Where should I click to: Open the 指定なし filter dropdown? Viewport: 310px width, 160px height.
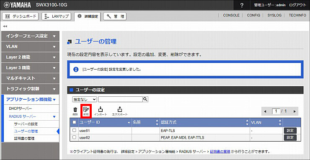tap(85, 99)
